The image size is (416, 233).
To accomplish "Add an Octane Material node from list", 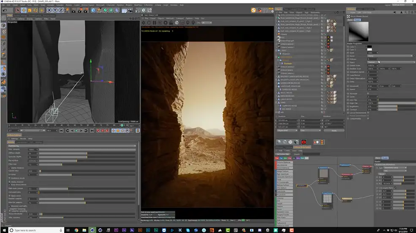I will tap(284, 162).
